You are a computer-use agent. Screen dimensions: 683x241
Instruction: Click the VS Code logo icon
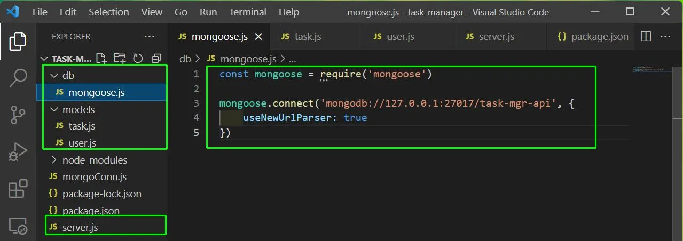pyautogui.click(x=13, y=12)
